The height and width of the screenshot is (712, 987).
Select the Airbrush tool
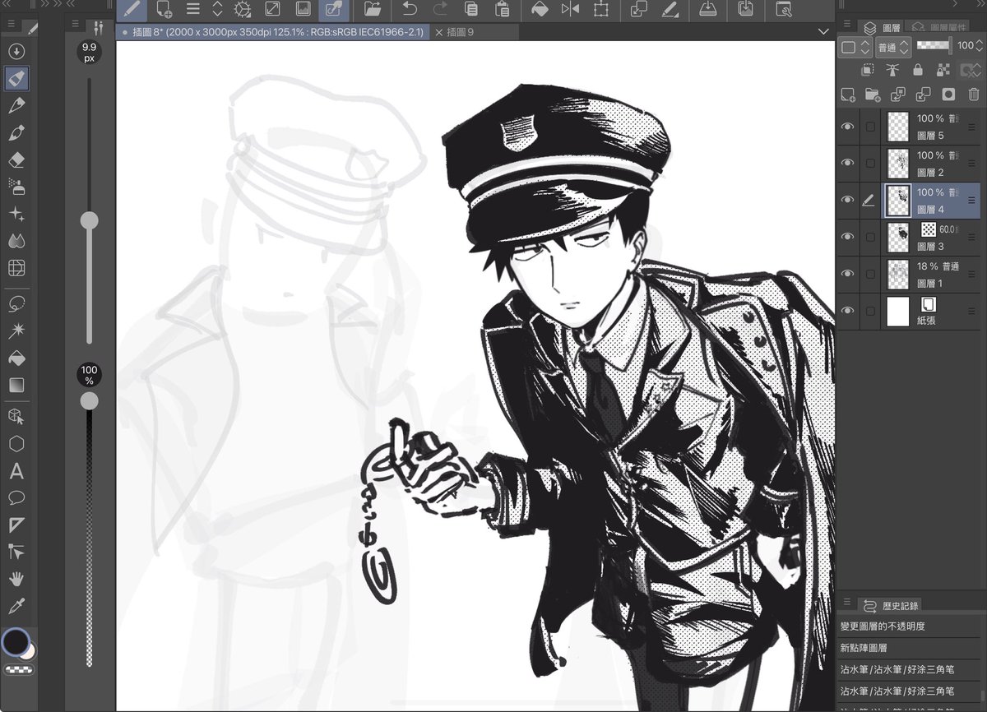16,187
